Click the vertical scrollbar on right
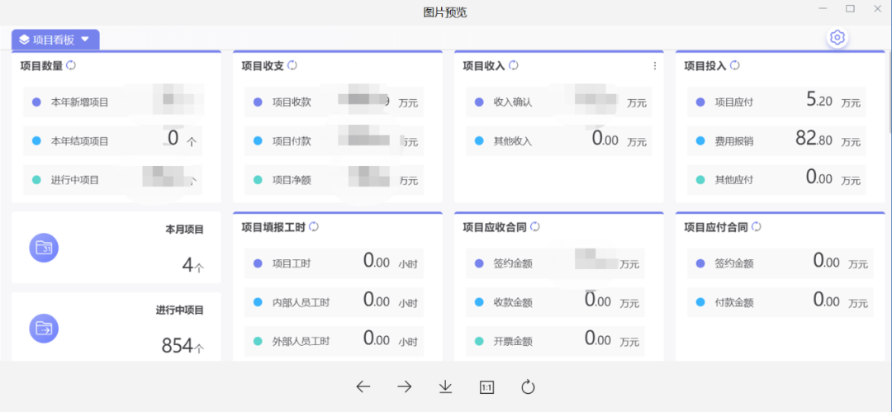The height and width of the screenshot is (412, 892). (889, 91)
